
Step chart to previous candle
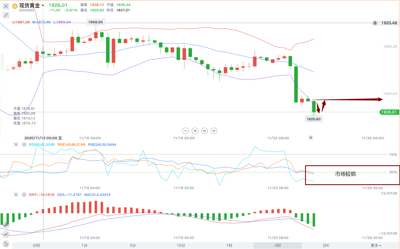(195, 131)
